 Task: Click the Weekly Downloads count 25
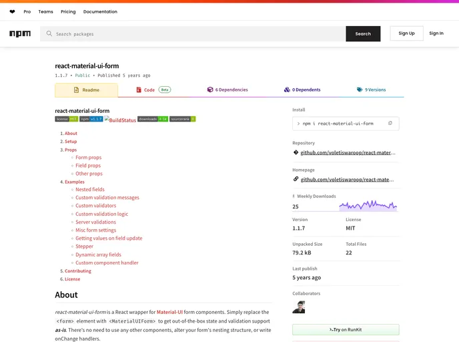[296, 206]
